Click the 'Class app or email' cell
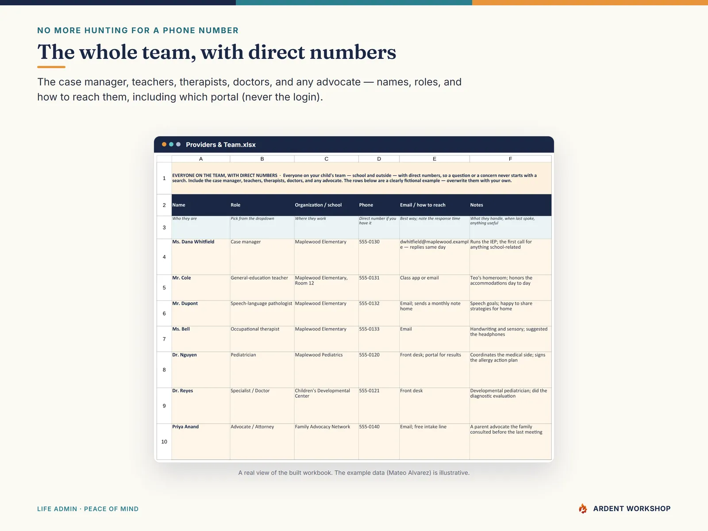This screenshot has height=531, width=708. 435,288
